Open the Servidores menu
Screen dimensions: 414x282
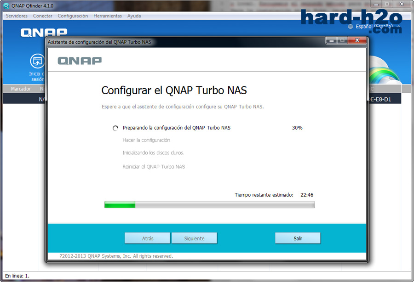17,16
